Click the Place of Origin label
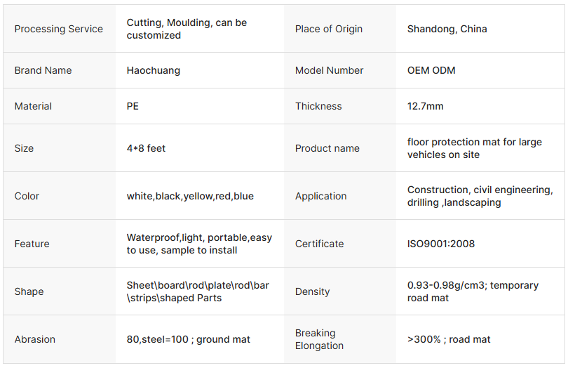Viewport: 568px width, 368px height. (x=329, y=29)
